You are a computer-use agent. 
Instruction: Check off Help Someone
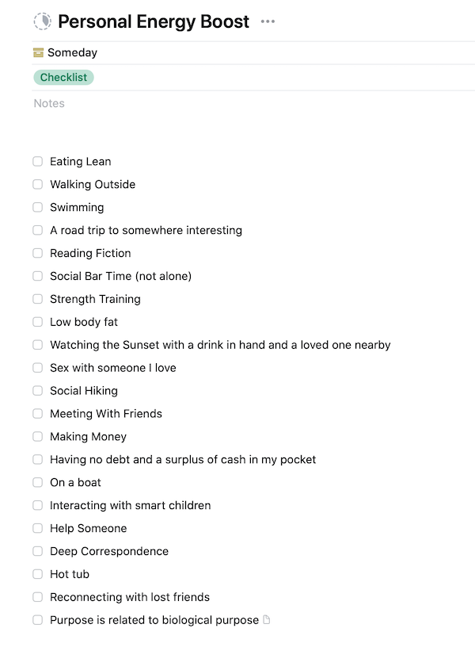[x=38, y=529]
